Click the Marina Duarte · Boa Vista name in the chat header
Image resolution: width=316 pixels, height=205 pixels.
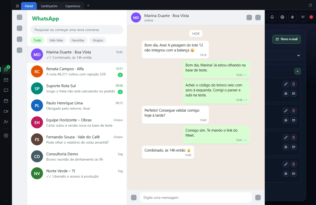point(166,15)
